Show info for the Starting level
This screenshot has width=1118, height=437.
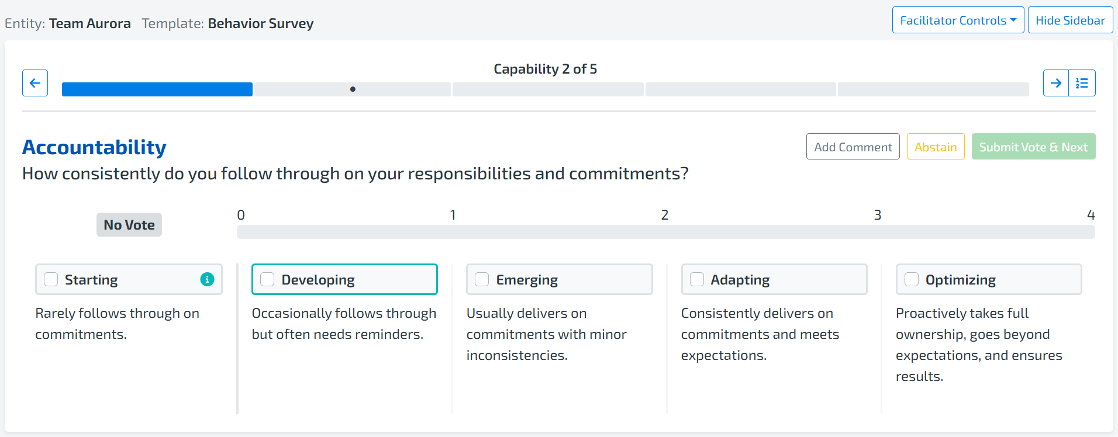coord(207,279)
